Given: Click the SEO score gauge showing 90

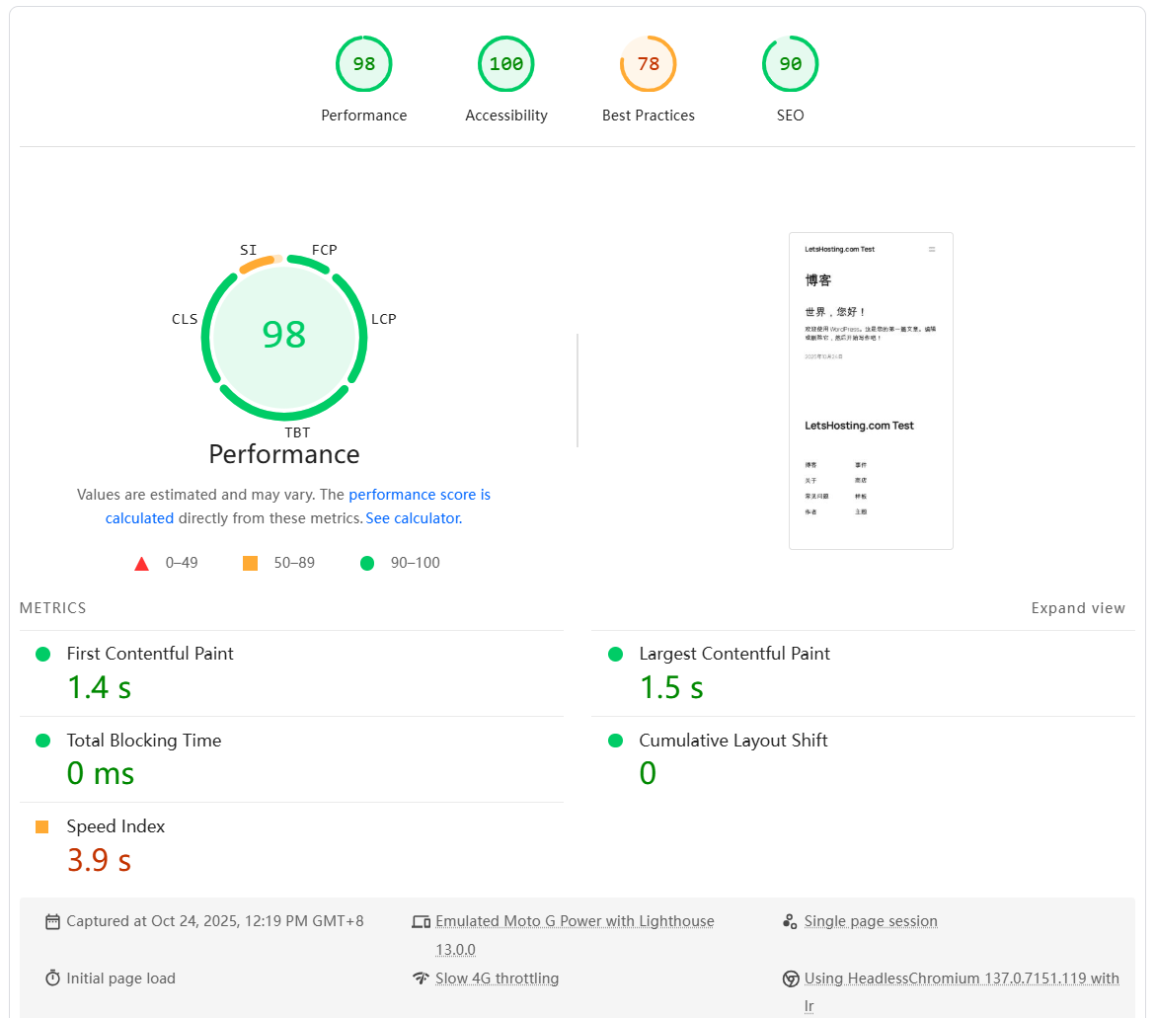Looking at the screenshot, I should [791, 64].
